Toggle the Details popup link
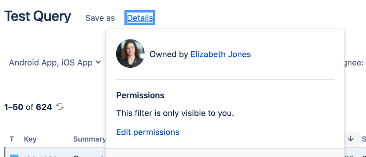This screenshot has height=157, width=366. 140,18
